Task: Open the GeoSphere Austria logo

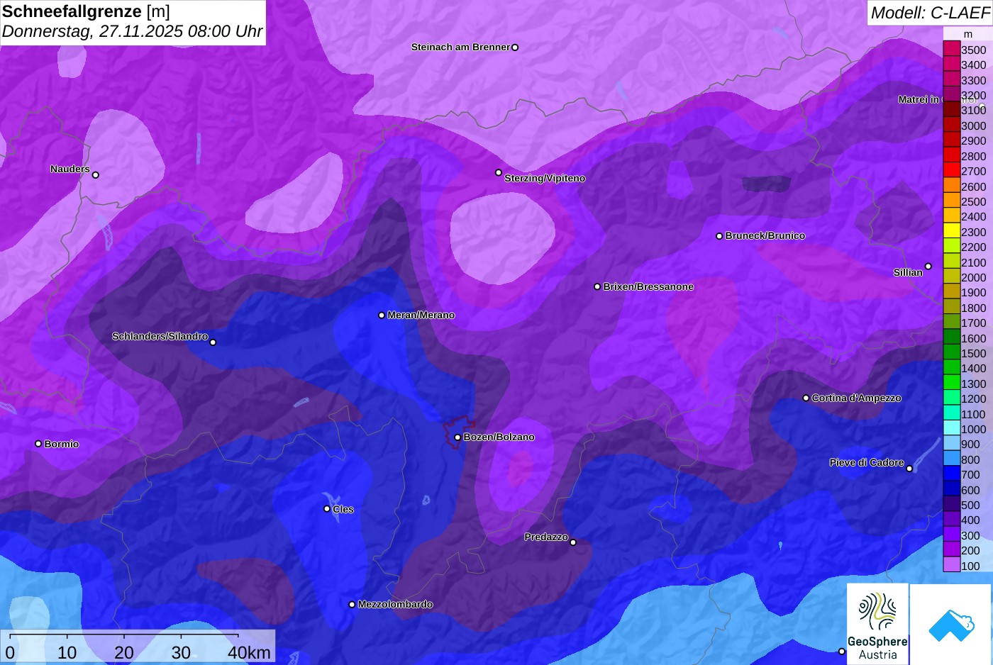Action: pyautogui.click(x=877, y=625)
